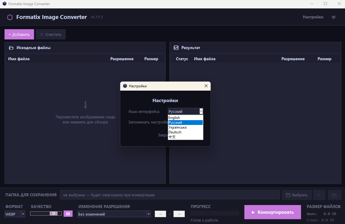Click the progress bar
345x224 pixels.
point(215,213)
